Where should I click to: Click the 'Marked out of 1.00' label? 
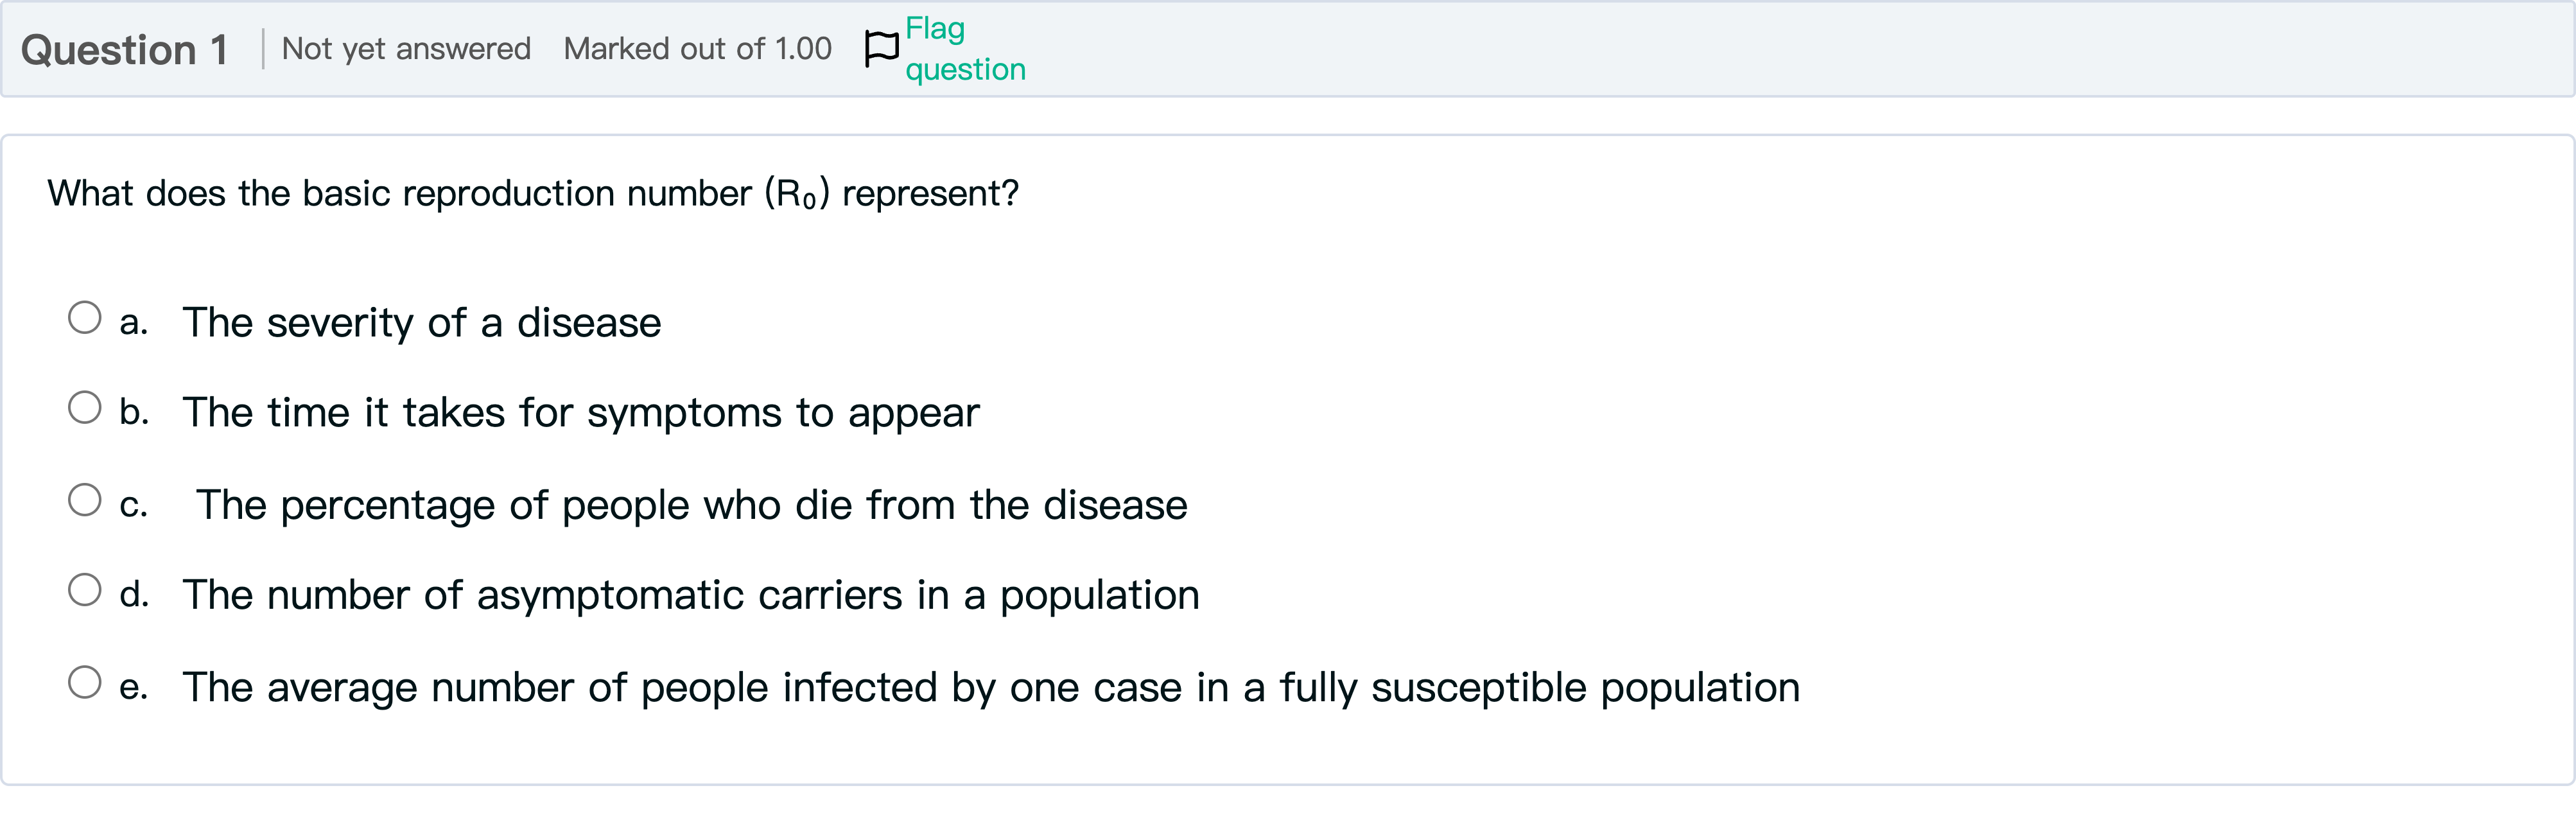coord(697,49)
